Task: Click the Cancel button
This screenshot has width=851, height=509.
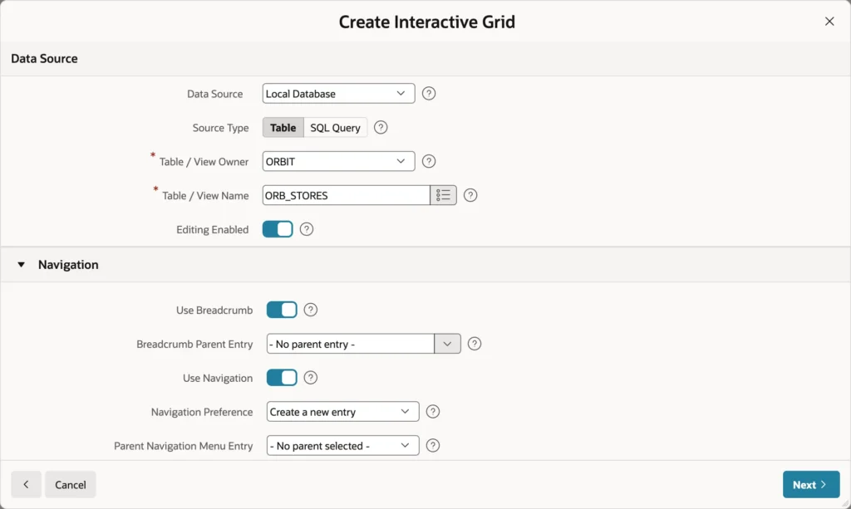Action: point(71,484)
